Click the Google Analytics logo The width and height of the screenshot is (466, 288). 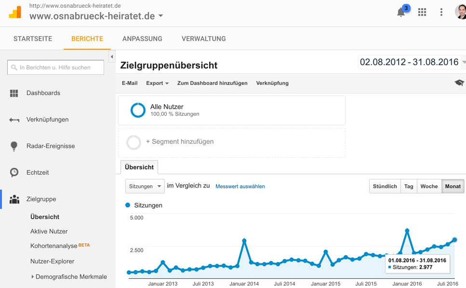(x=15, y=12)
